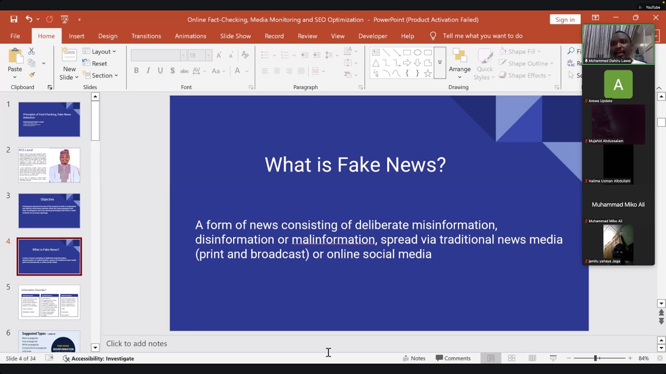666x374 pixels.
Task: Toggle Italic formatting
Action: (x=148, y=71)
